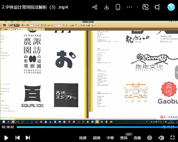The image size is (178, 142).
Task: Open File Explorer from the taskbar
Action: coord(60,122)
